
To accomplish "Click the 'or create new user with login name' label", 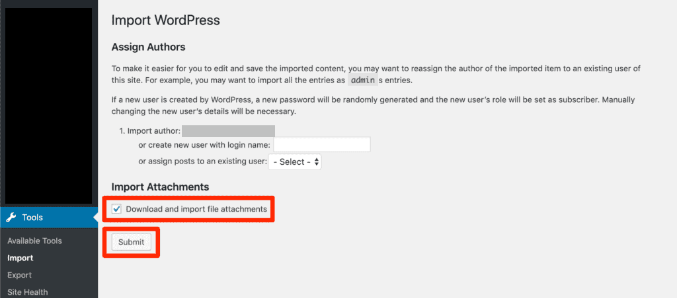I will (204, 144).
